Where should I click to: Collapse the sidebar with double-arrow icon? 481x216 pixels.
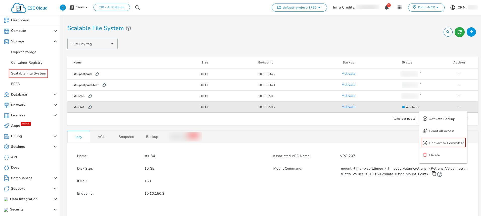[63, 8]
